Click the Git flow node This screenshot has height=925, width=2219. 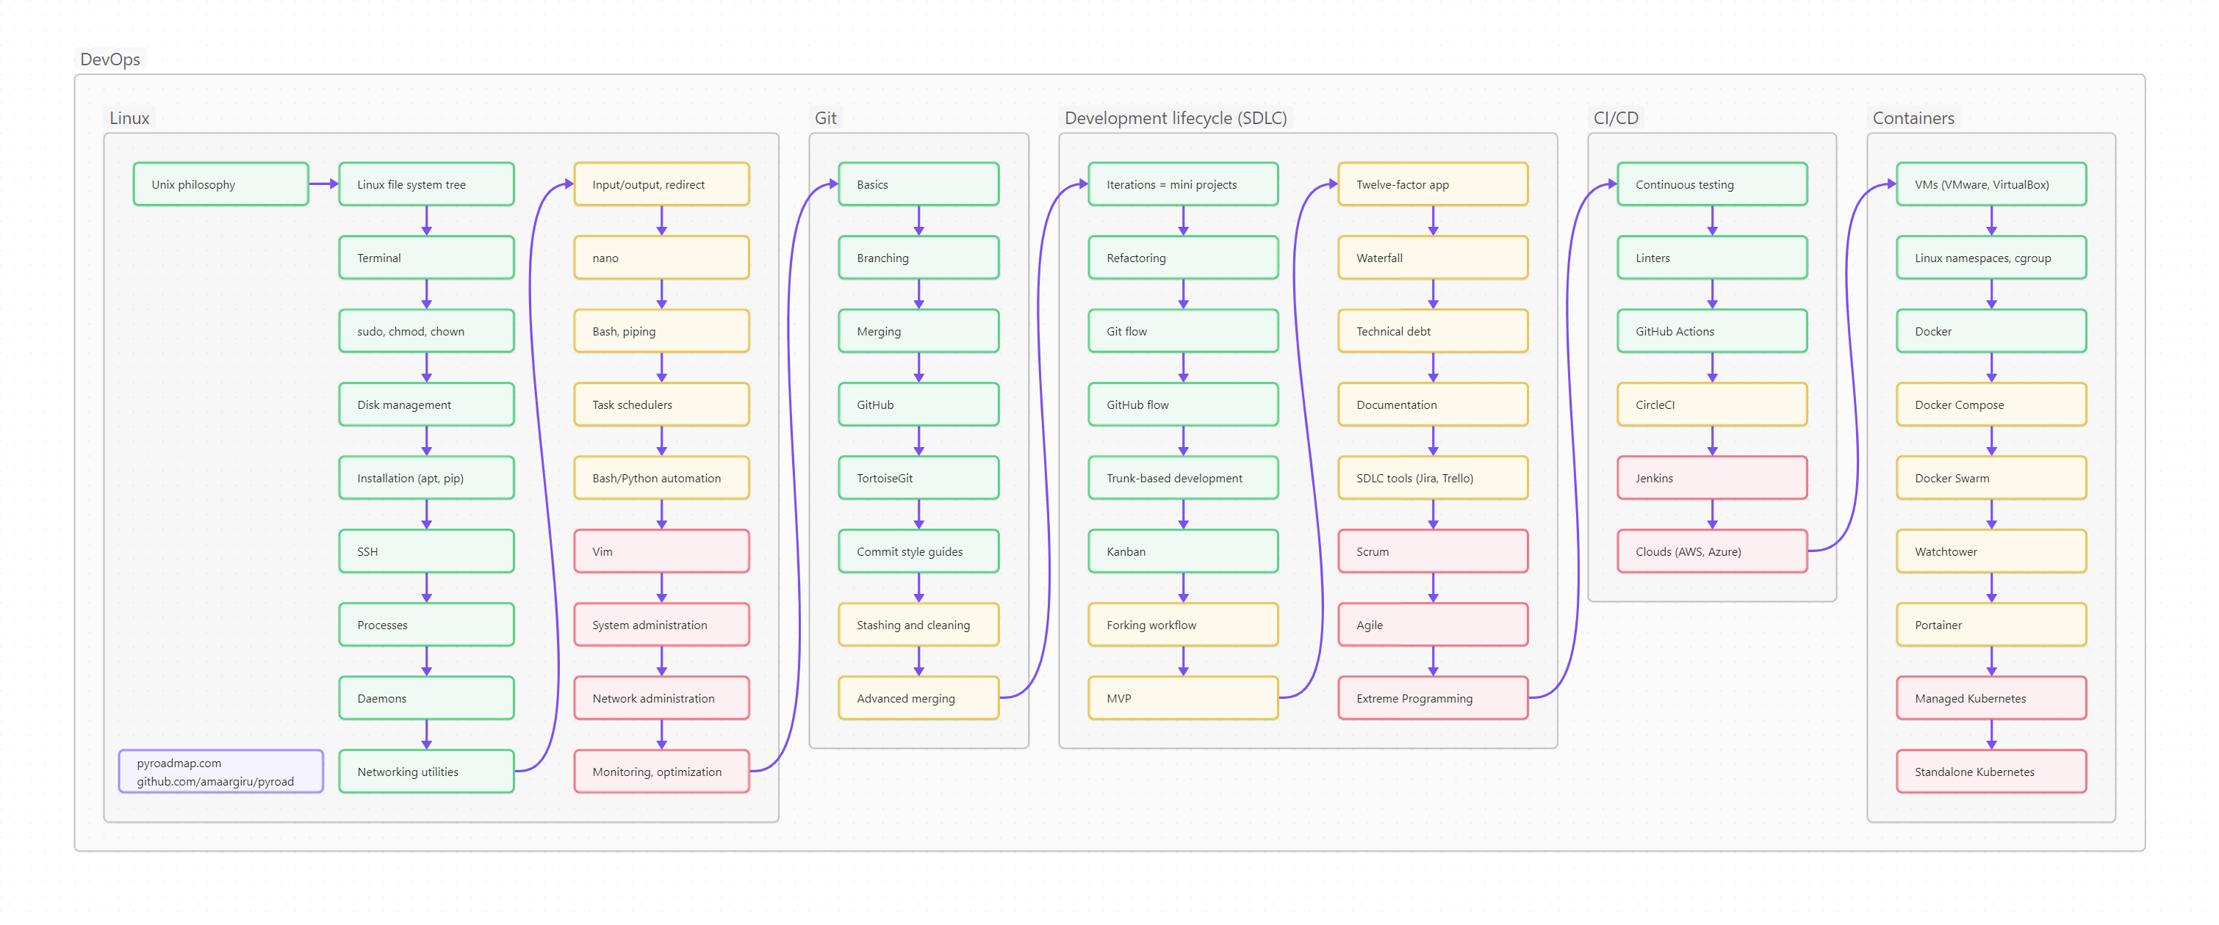(x=1183, y=331)
